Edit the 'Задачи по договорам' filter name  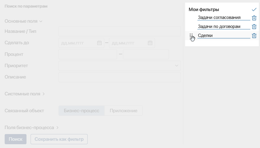click(x=224, y=26)
